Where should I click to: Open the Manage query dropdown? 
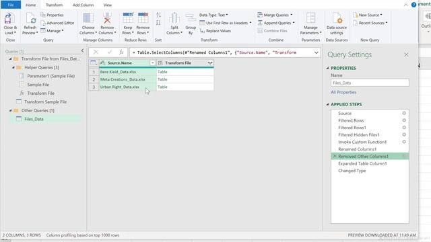coord(52,31)
